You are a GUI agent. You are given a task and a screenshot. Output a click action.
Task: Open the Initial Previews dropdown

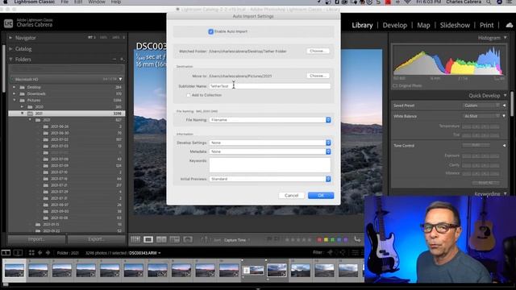click(270, 179)
